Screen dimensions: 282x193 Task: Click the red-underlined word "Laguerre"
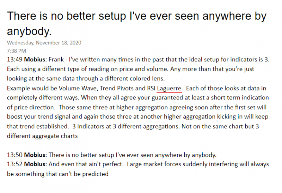point(170,88)
